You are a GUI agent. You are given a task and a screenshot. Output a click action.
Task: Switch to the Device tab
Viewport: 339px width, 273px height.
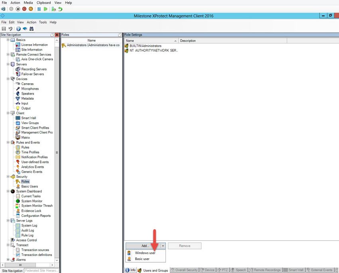(207, 270)
